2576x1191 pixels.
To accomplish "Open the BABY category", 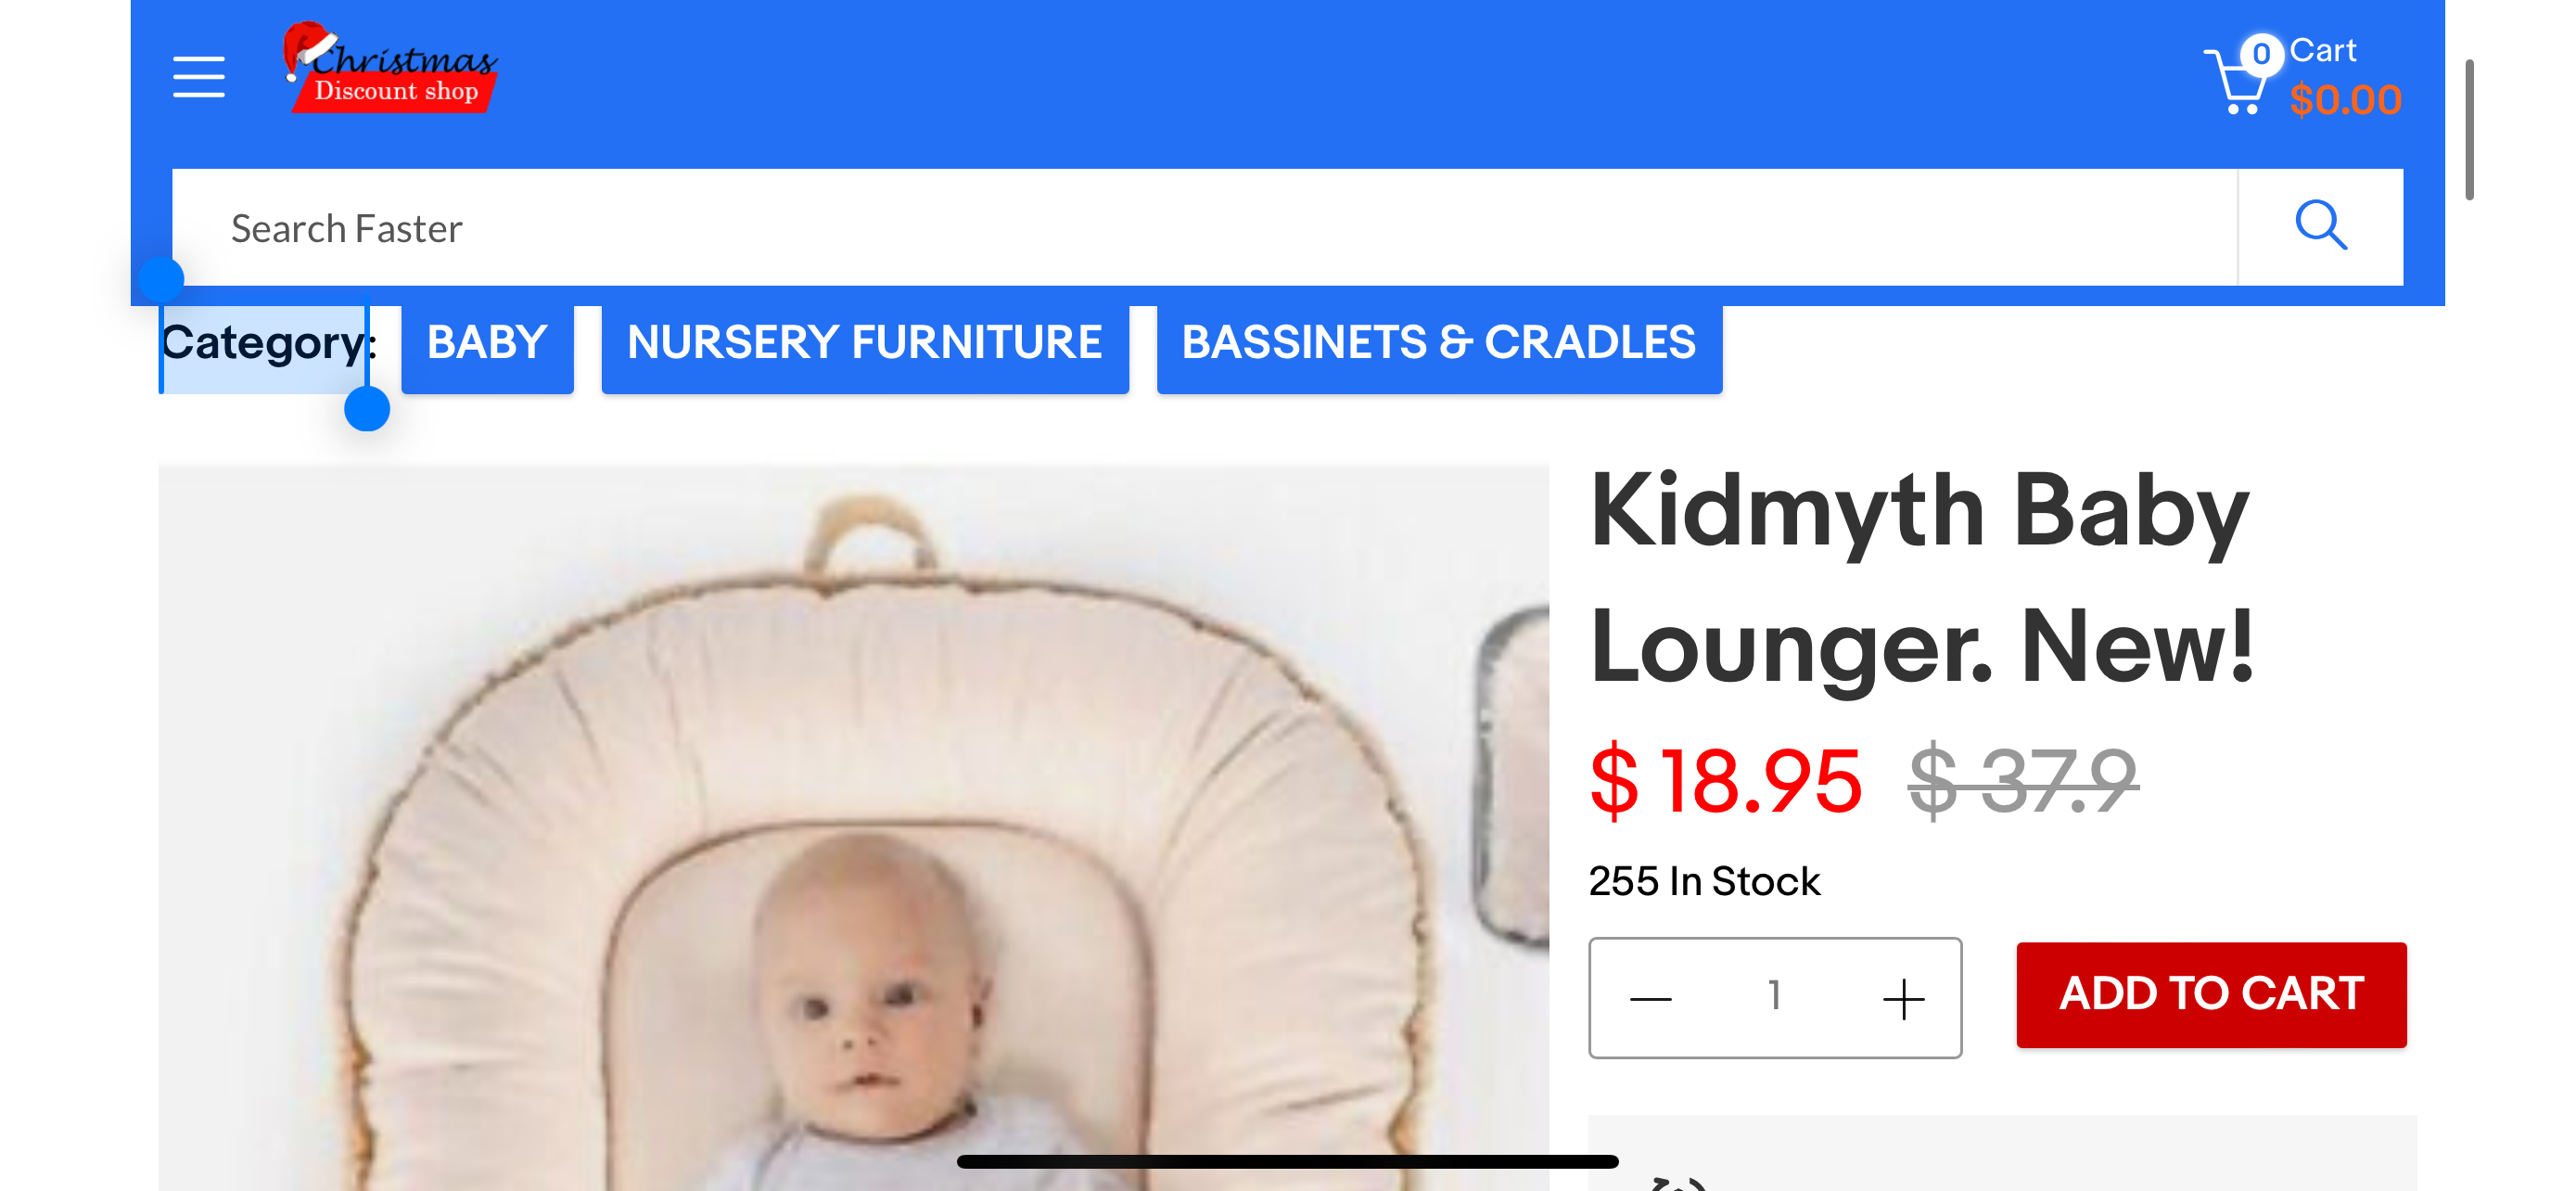I will coord(487,343).
